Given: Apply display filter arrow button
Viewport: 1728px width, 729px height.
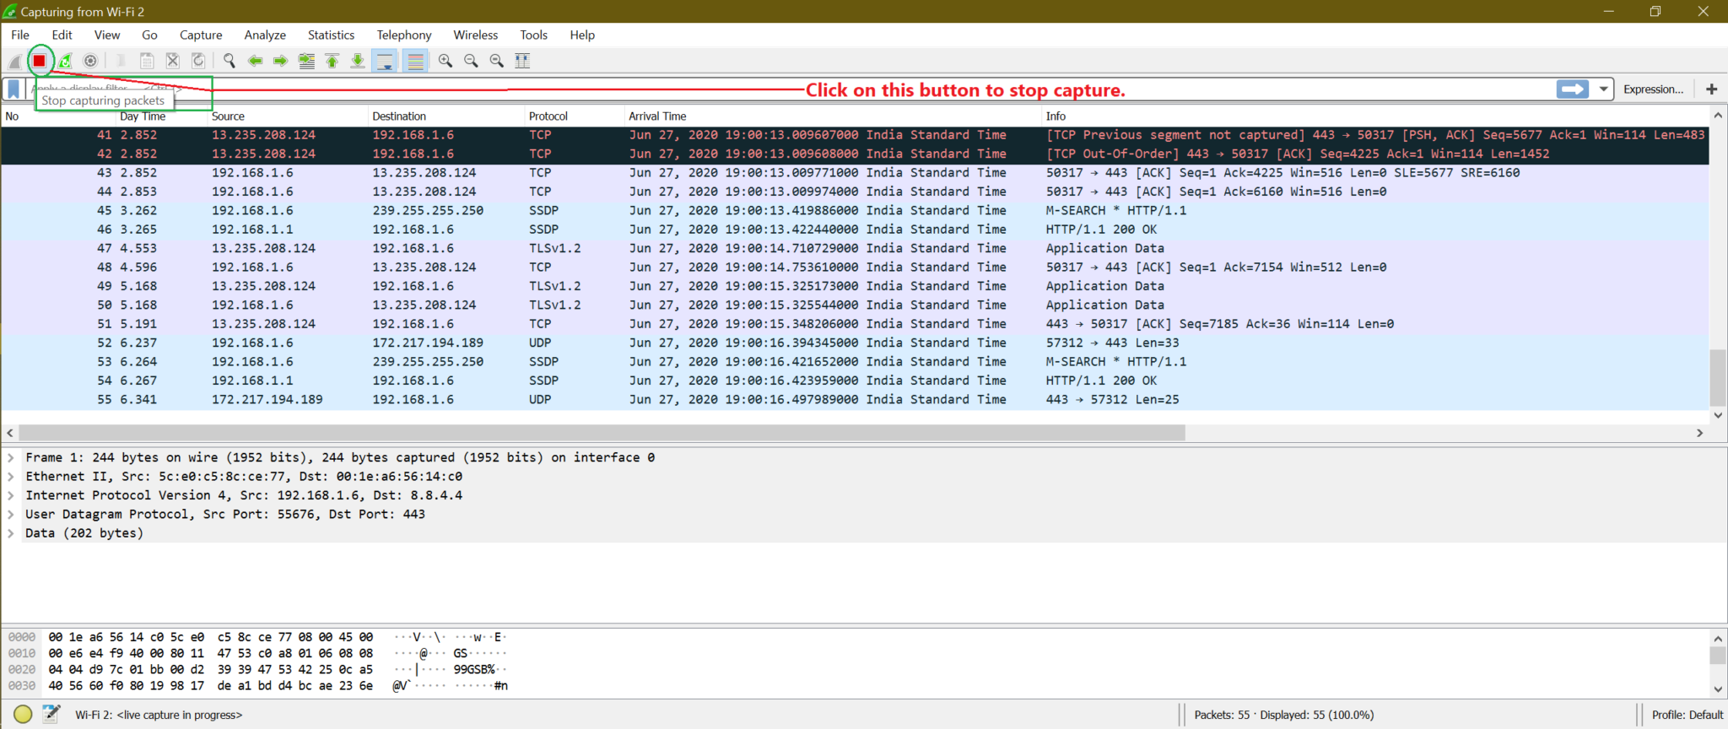Looking at the screenshot, I should (x=1572, y=89).
